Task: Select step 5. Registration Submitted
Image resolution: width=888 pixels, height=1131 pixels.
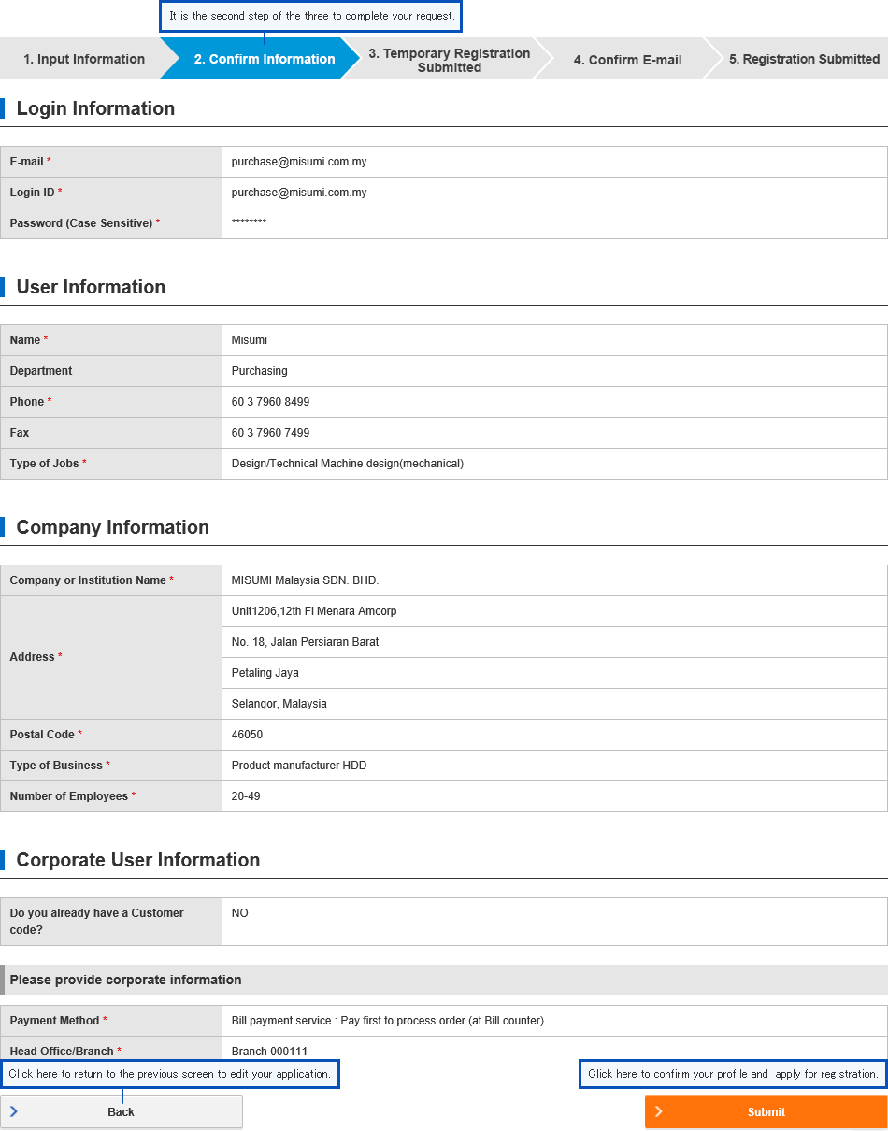Action: coord(804,59)
